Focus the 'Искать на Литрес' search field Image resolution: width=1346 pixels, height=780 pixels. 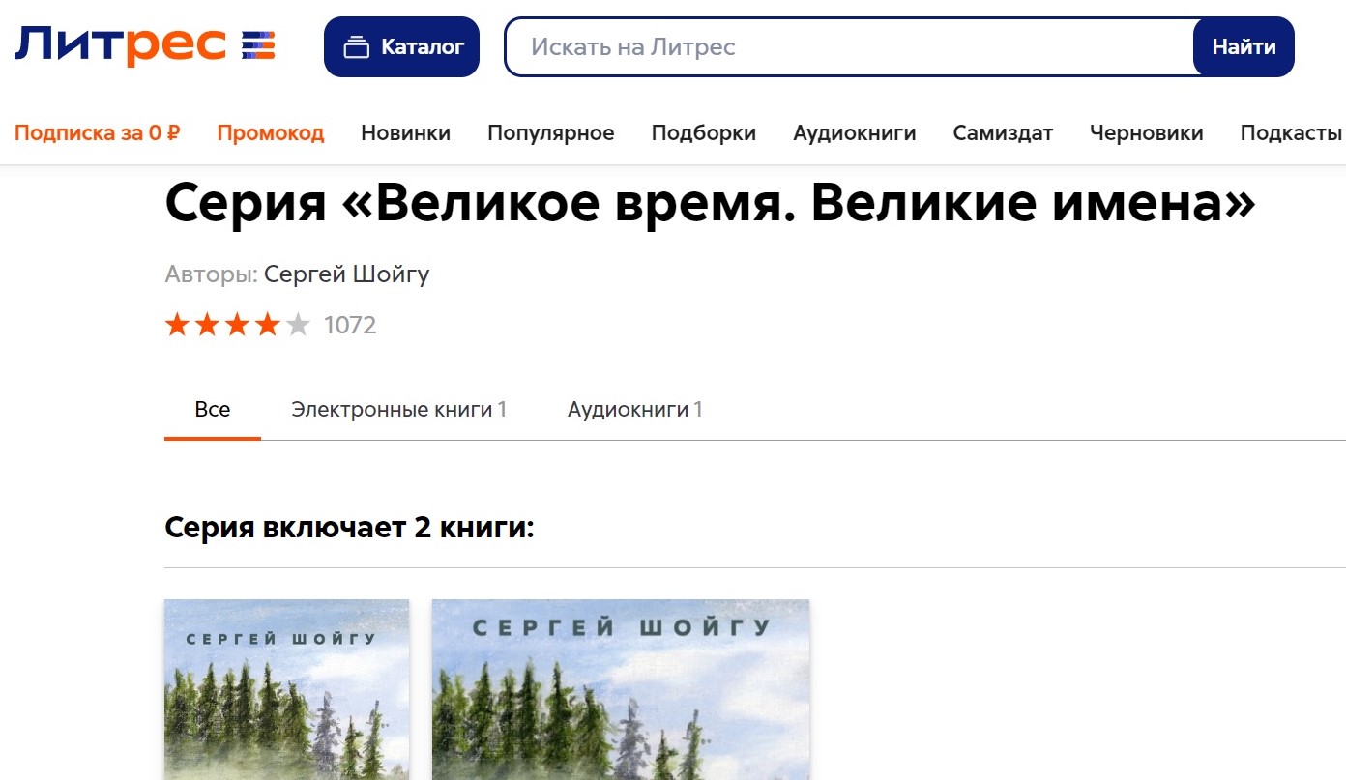pyautogui.click(x=849, y=46)
